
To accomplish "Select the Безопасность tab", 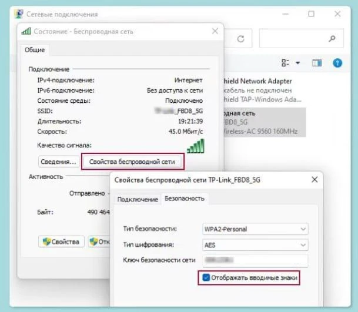I will coord(185,199).
